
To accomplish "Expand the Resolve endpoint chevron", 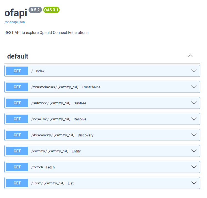I will pos(194,119).
